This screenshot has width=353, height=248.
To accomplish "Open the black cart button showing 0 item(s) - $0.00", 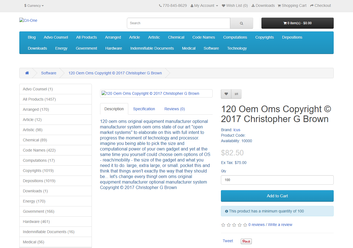I will click(x=298, y=23).
